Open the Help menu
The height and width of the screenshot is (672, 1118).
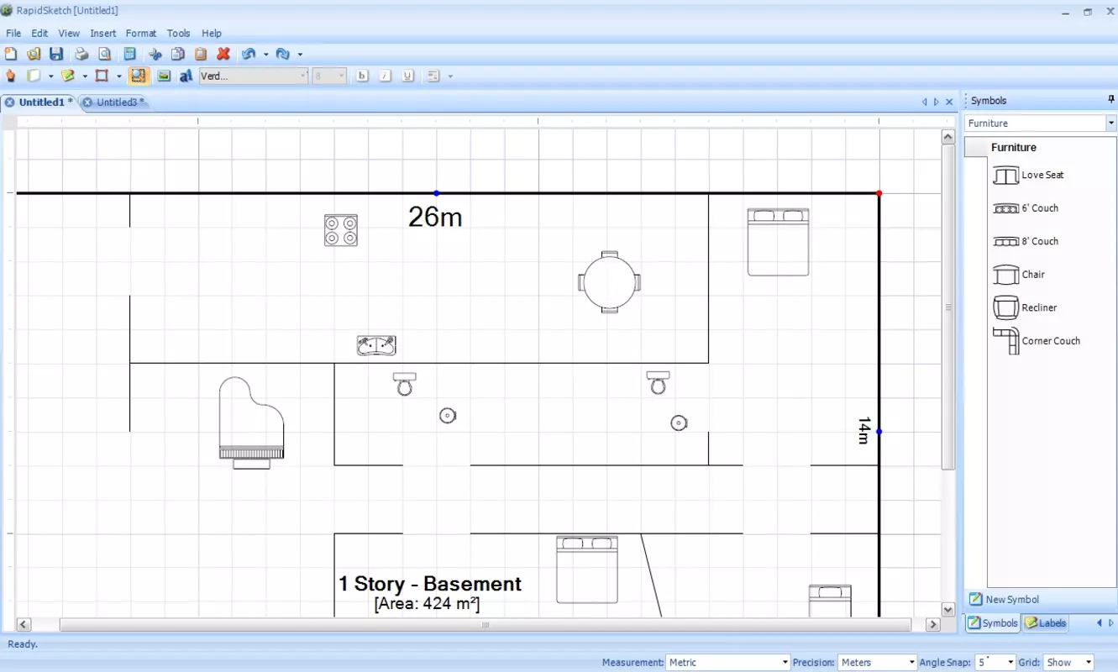tap(212, 34)
